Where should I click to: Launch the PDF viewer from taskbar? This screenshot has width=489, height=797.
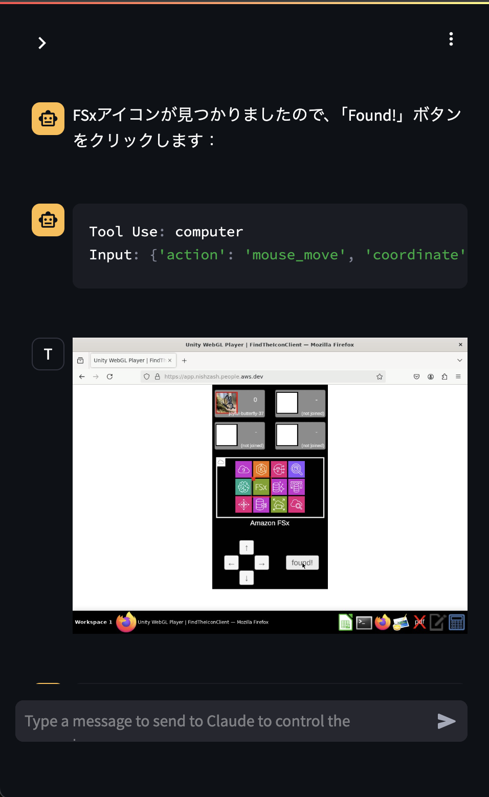click(x=419, y=623)
